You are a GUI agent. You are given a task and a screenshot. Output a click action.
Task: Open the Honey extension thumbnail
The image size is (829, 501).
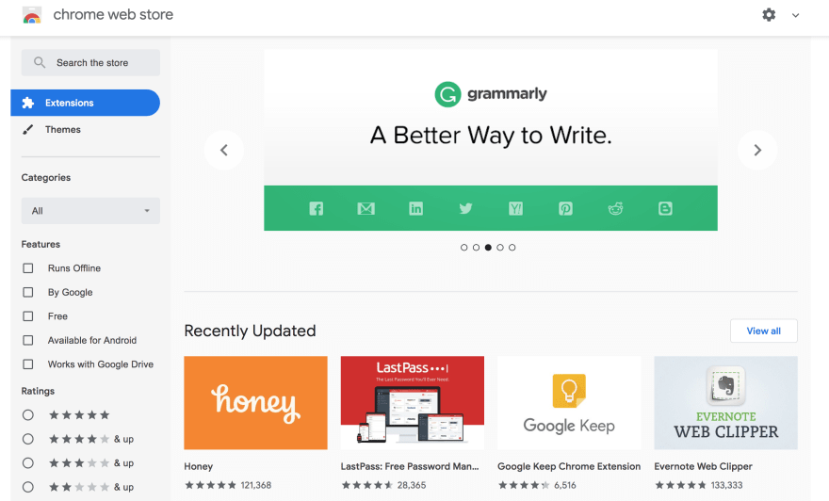[255, 403]
